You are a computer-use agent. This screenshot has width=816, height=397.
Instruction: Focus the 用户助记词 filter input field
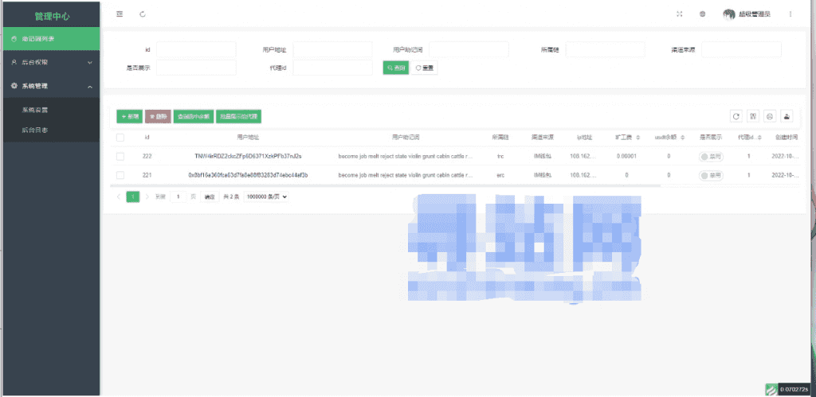(469, 49)
